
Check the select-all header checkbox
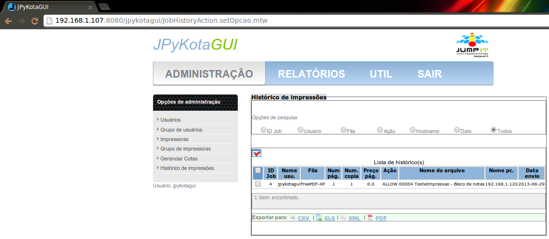pos(257,170)
